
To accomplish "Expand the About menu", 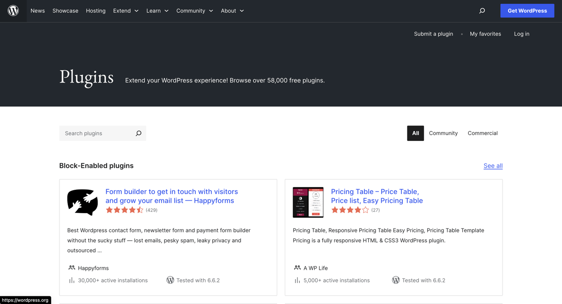I will 232,11.
